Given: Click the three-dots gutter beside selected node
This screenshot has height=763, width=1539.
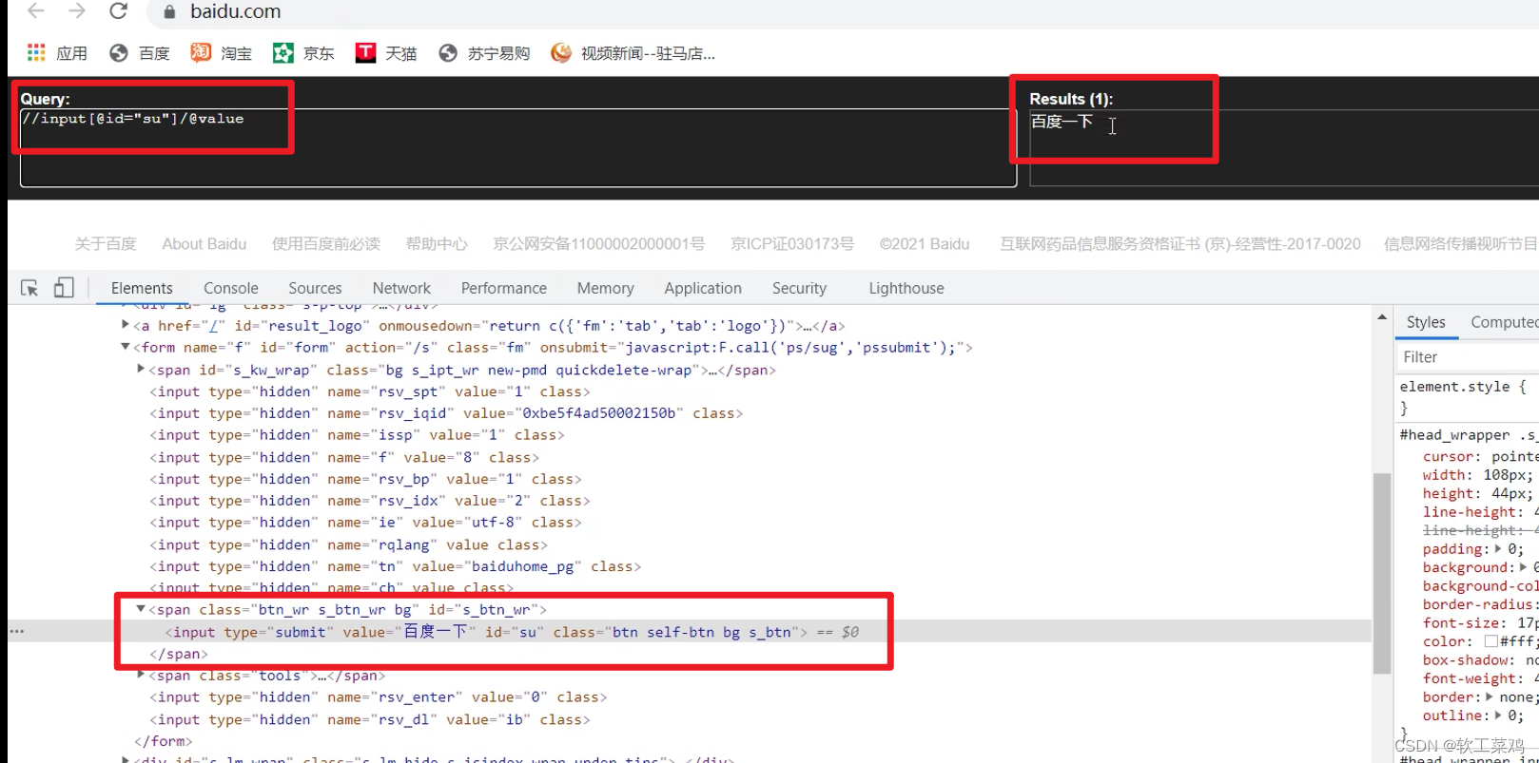Looking at the screenshot, I should 17,631.
